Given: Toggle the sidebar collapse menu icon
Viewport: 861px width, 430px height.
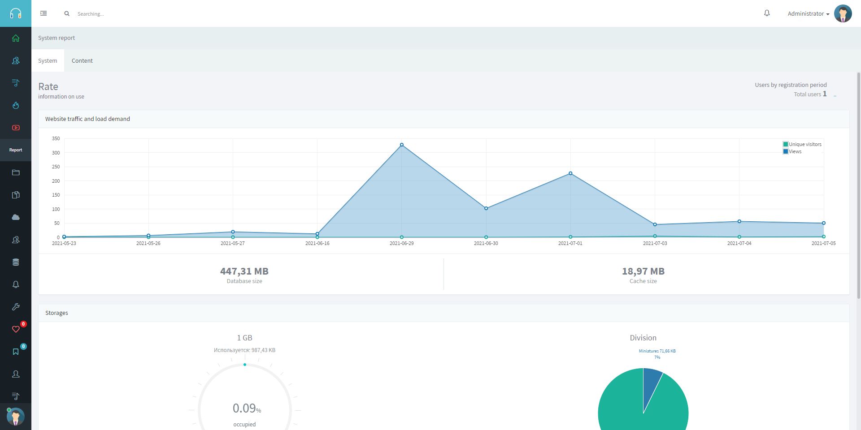Looking at the screenshot, I should point(43,13).
